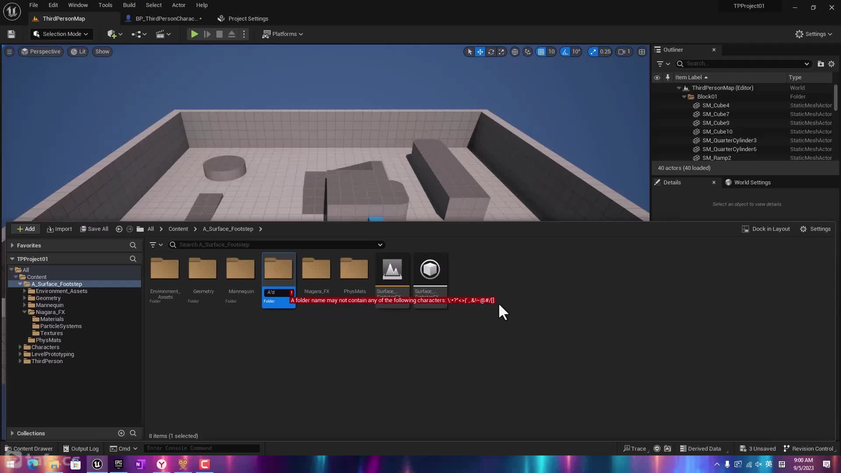
Task: Click Content breadcrumb path segment
Action: coord(178,229)
